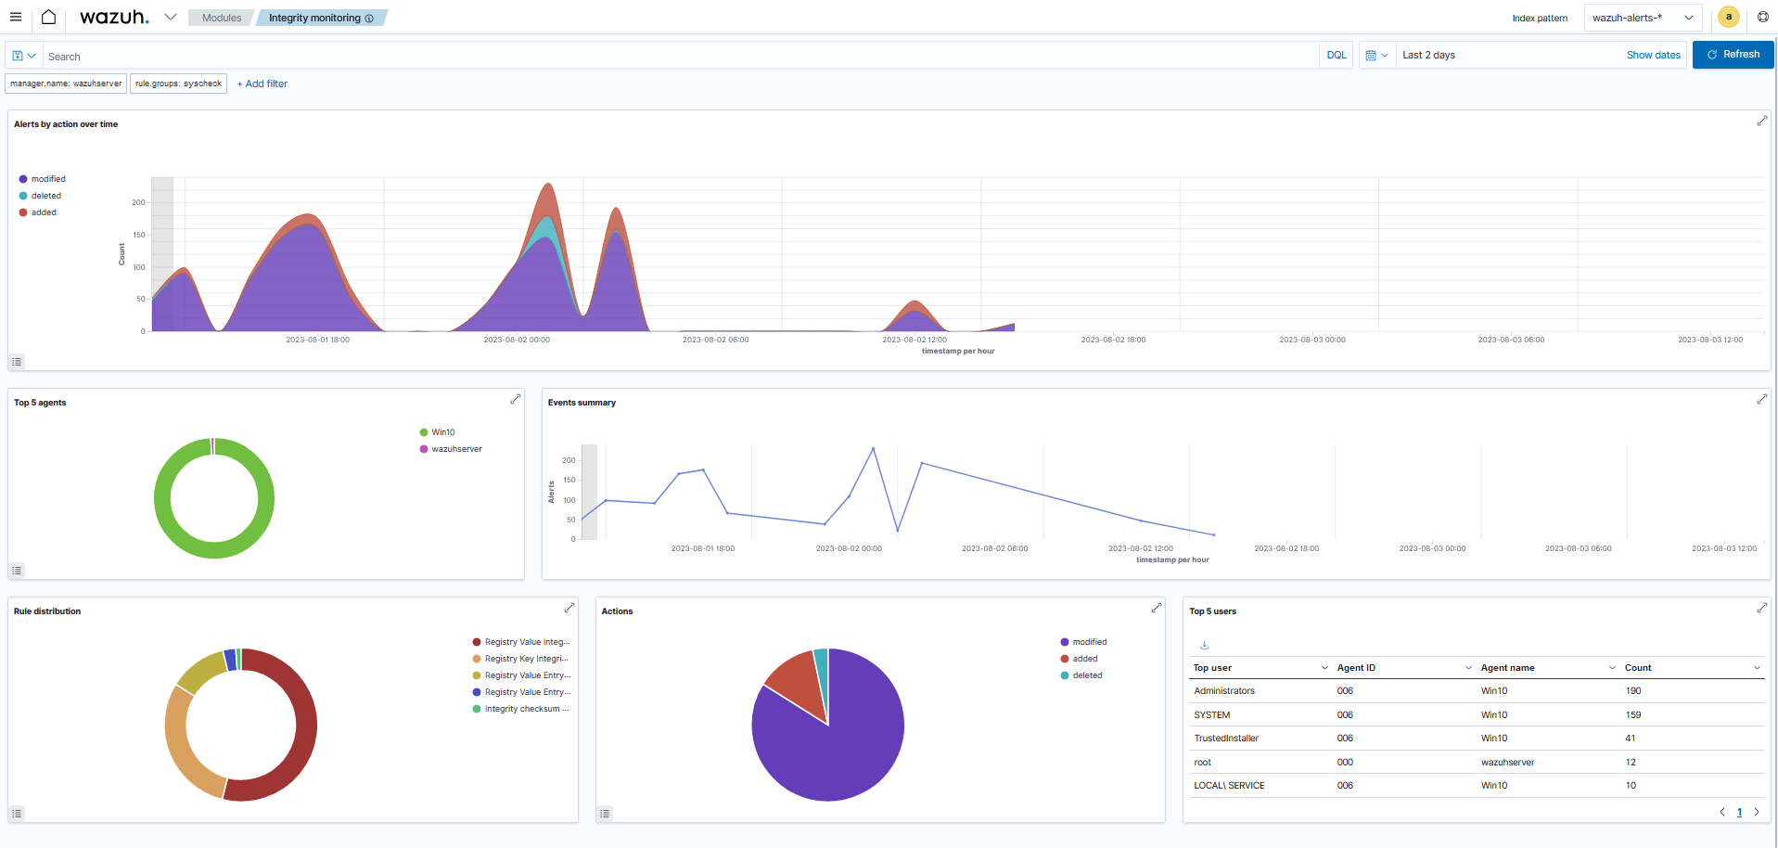Focus the Search query field
The image size is (1778, 848).
pos(681,56)
